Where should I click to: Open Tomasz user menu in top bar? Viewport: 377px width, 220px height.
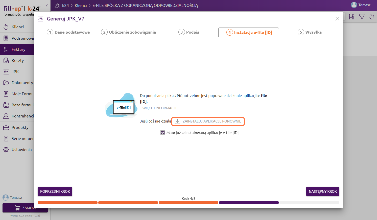pos(361,5)
